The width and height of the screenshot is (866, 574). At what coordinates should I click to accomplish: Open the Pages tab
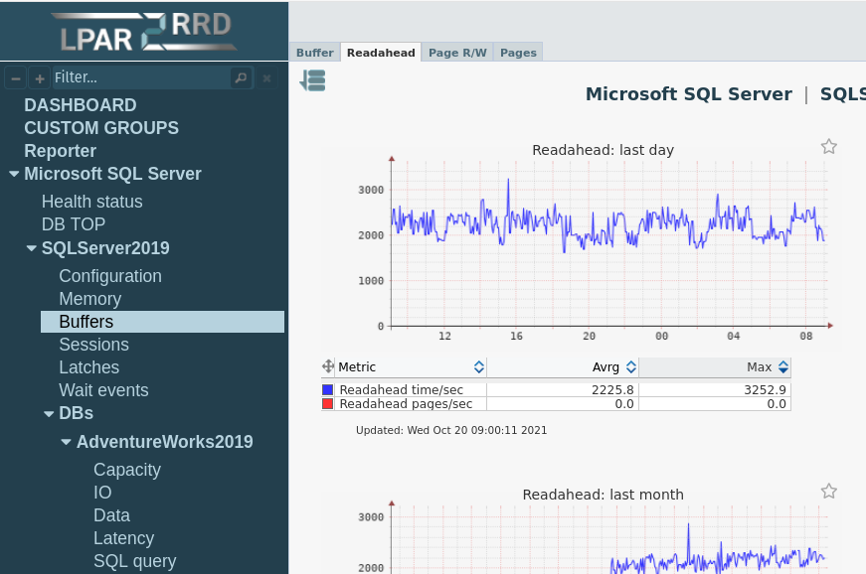[x=518, y=53]
